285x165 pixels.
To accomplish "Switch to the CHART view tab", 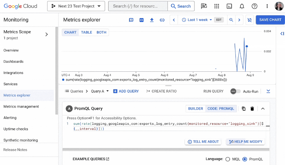I will pyautogui.click(x=70, y=32).
